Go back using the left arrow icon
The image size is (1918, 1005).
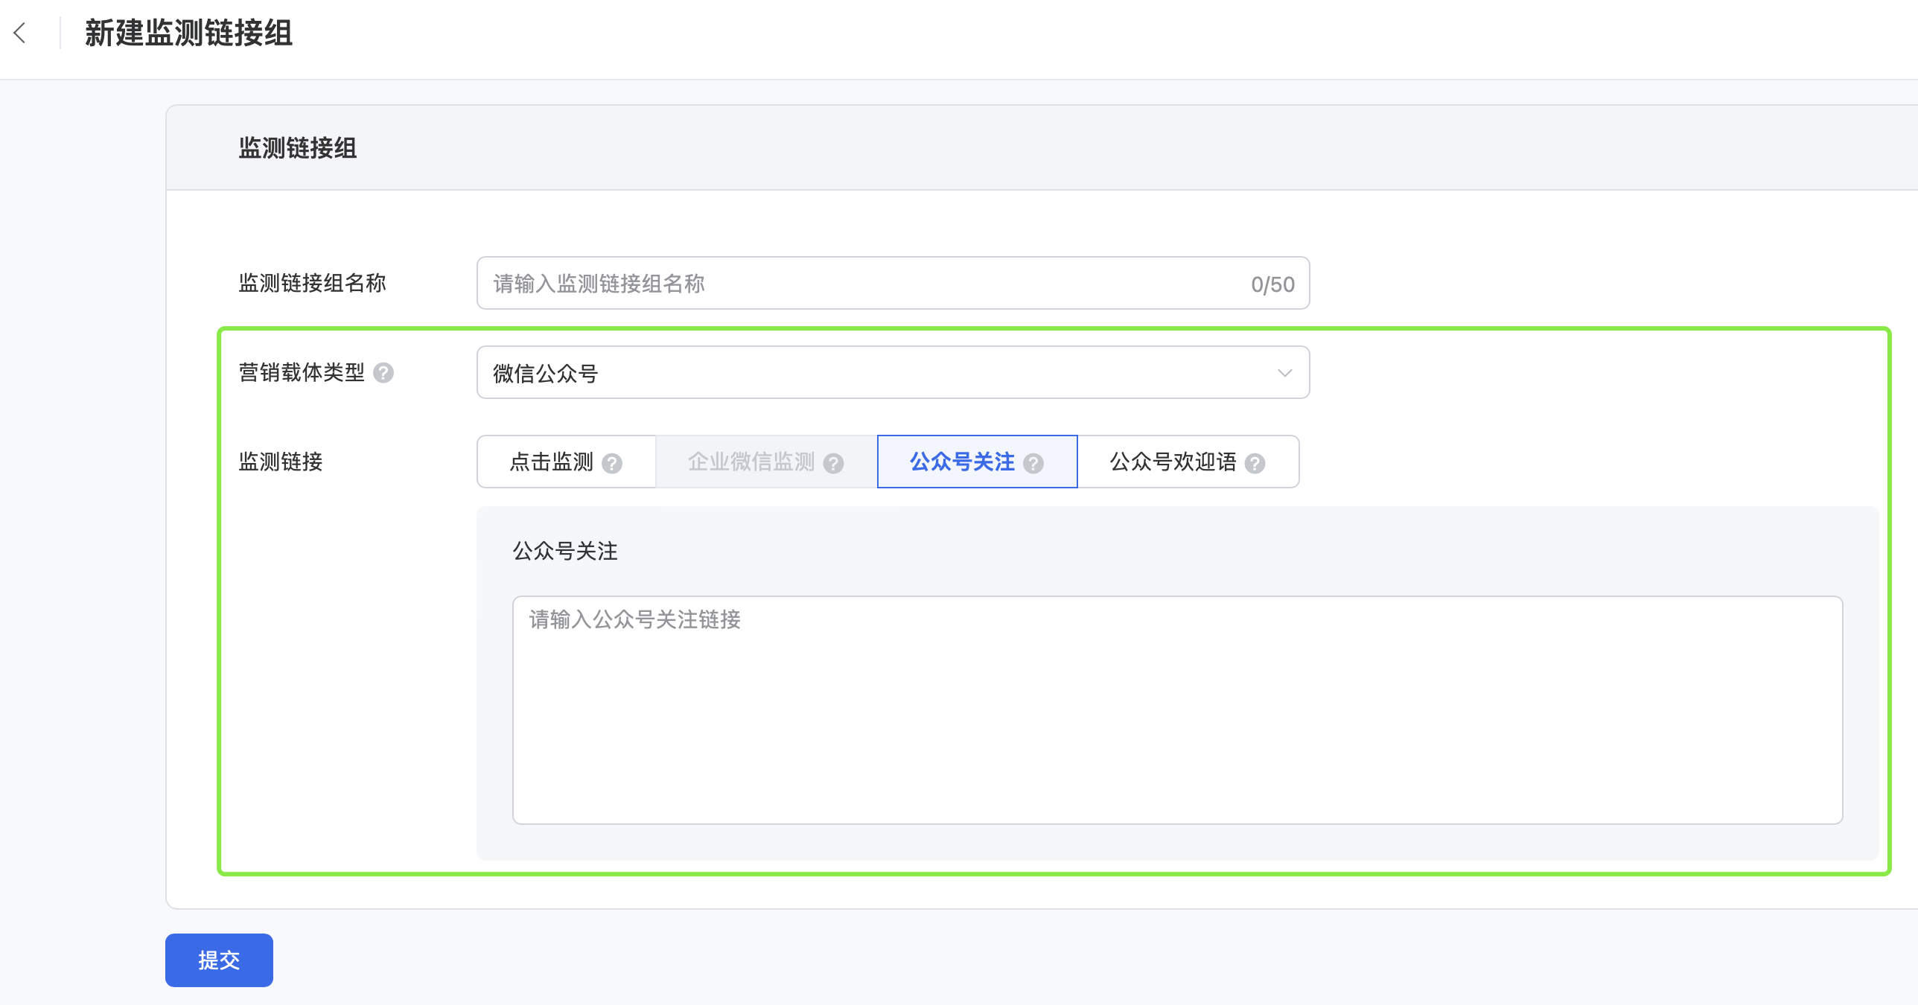coord(20,33)
